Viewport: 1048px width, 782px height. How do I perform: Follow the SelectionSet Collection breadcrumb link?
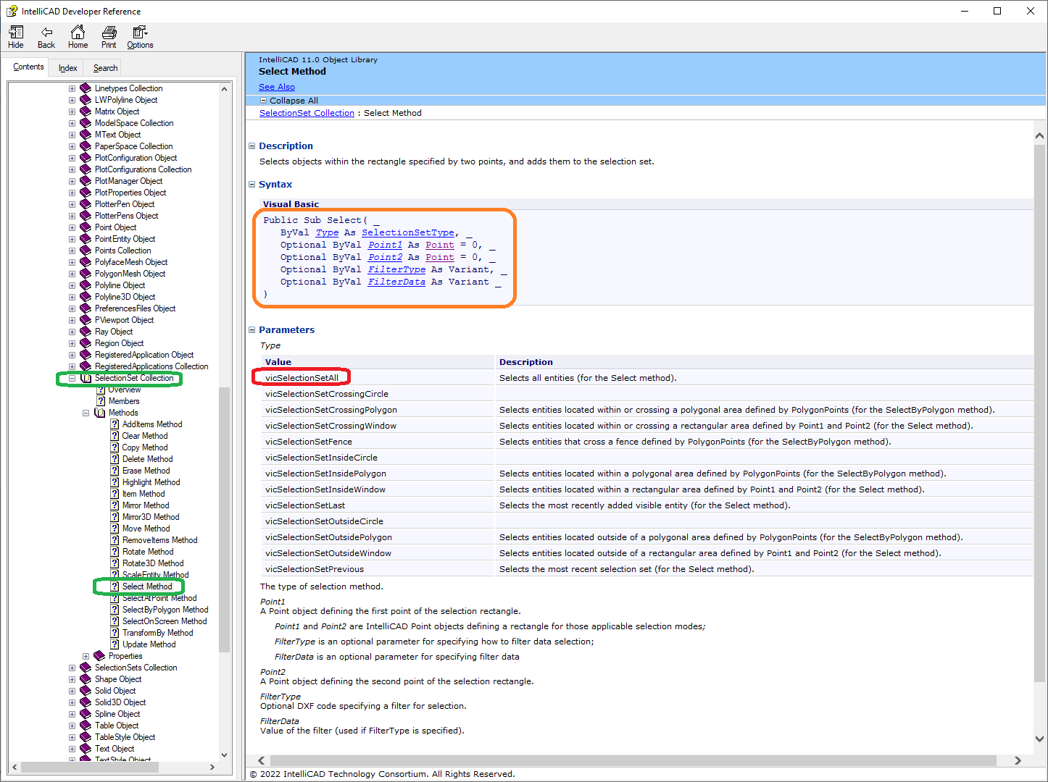[x=307, y=113]
